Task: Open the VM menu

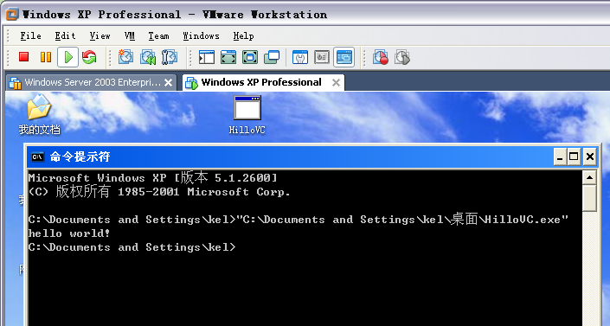Action: pyautogui.click(x=130, y=35)
